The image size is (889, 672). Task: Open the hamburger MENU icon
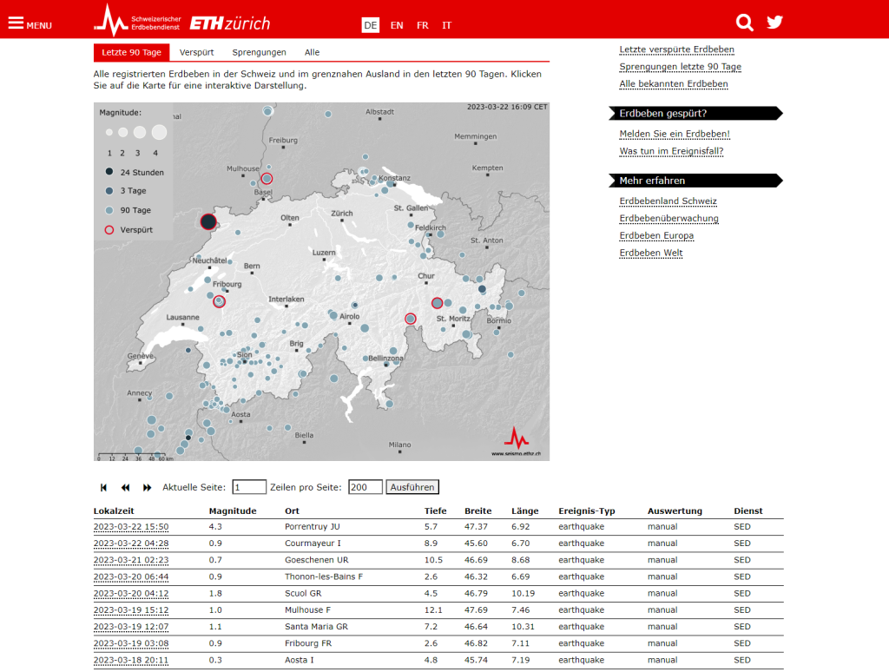pos(30,23)
